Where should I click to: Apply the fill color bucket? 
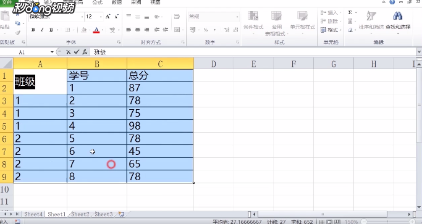[x=84, y=30]
